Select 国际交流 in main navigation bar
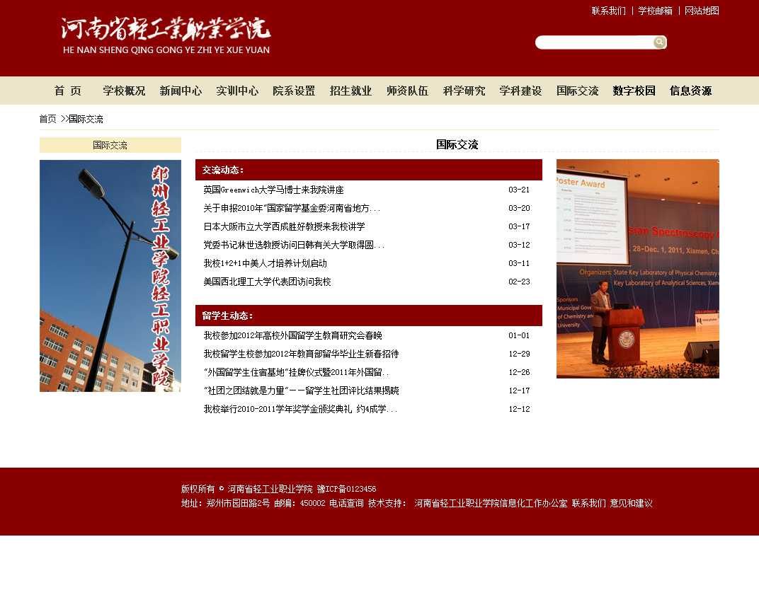Viewport: 759px width, 607px height. [x=577, y=91]
